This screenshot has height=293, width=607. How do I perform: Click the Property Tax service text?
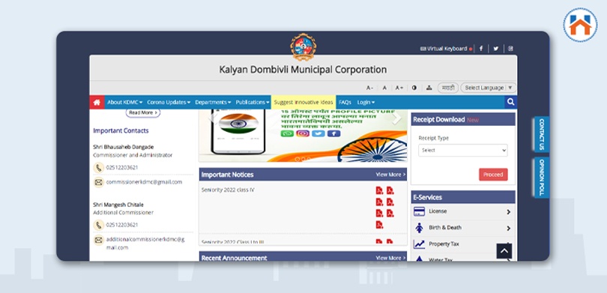(x=444, y=244)
